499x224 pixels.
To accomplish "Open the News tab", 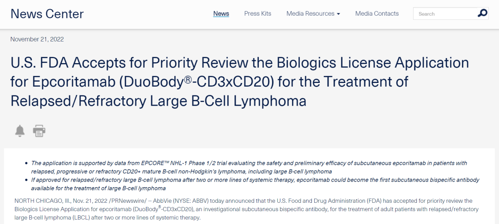I will 221,13.
